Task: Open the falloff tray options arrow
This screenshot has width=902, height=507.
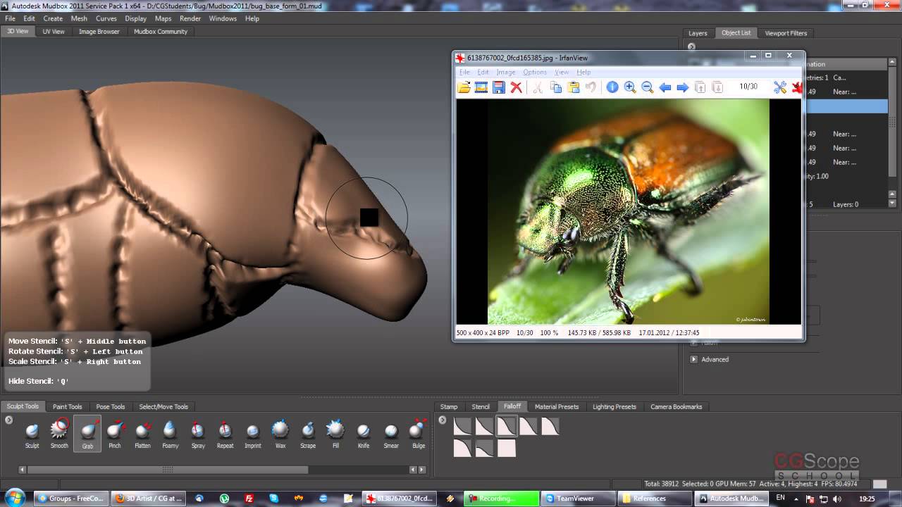Action: [443, 420]
